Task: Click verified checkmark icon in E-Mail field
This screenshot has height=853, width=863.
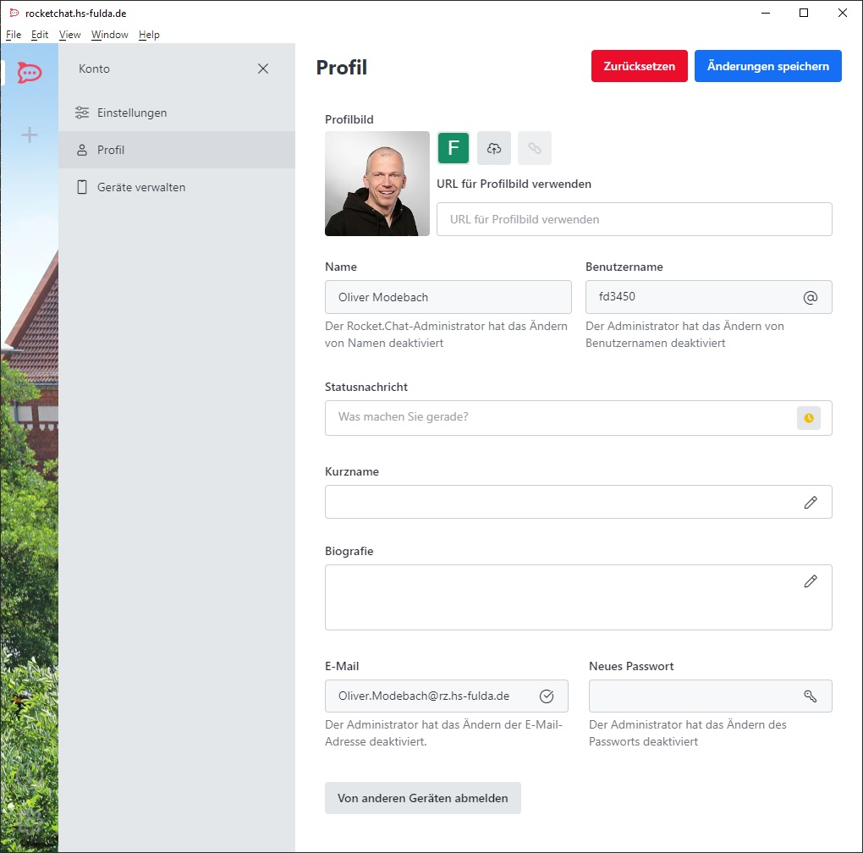Action: click(x=547, y=696)
